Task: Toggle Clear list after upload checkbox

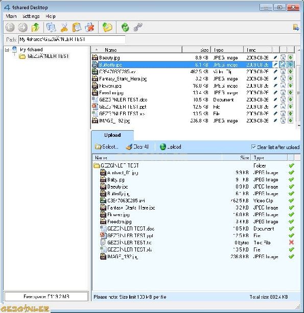Action: click(x=253, y=147)
